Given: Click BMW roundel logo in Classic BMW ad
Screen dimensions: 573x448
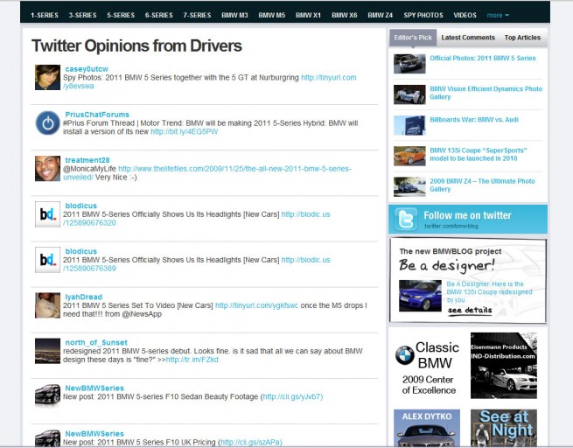Looking at the screenshot, I should click(x=404, y=355).
